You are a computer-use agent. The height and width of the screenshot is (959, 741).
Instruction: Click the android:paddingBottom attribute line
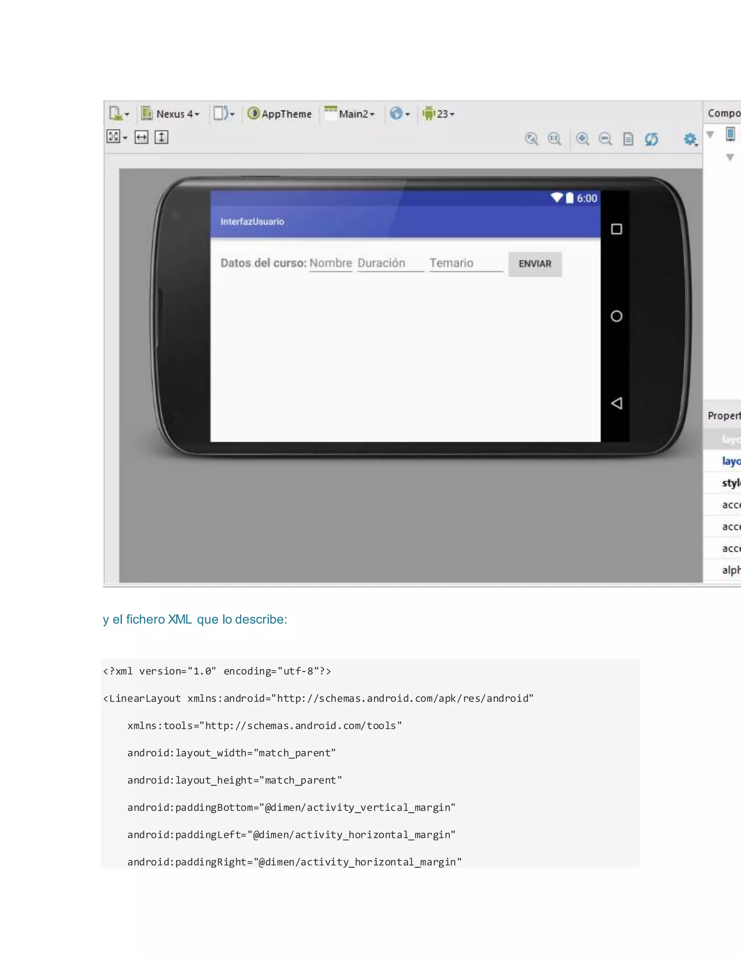tap(292, 807)
